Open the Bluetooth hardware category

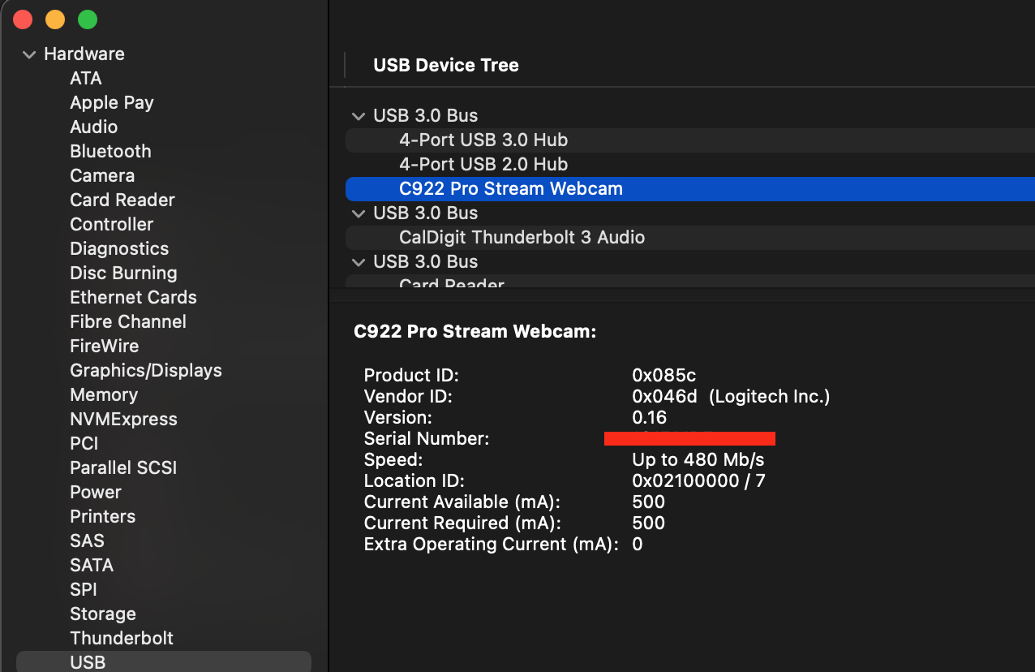[110, 151]
